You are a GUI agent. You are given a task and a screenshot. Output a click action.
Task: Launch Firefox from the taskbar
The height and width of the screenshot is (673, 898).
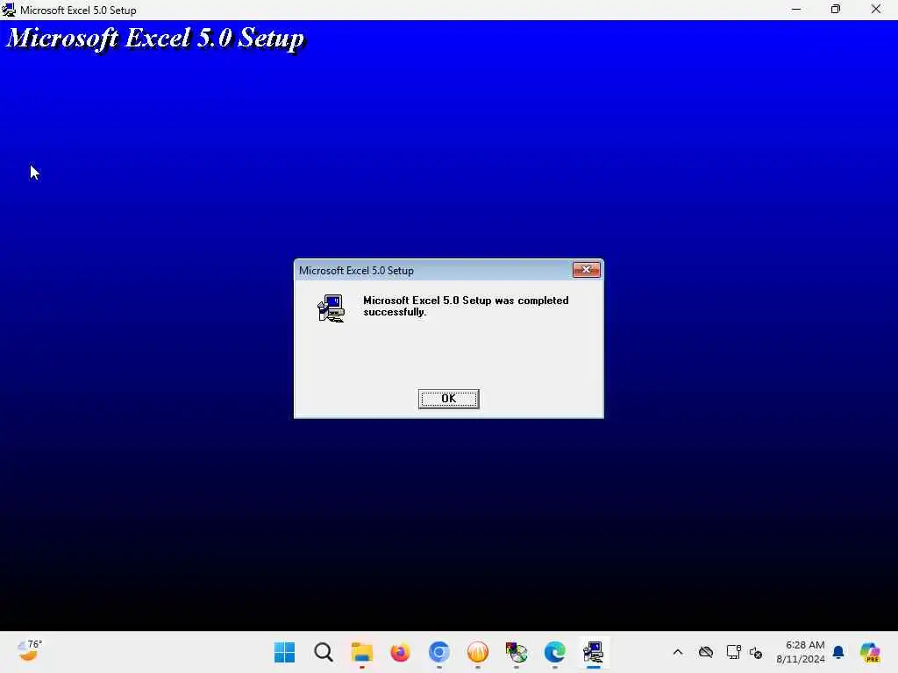tap(400, 652)
